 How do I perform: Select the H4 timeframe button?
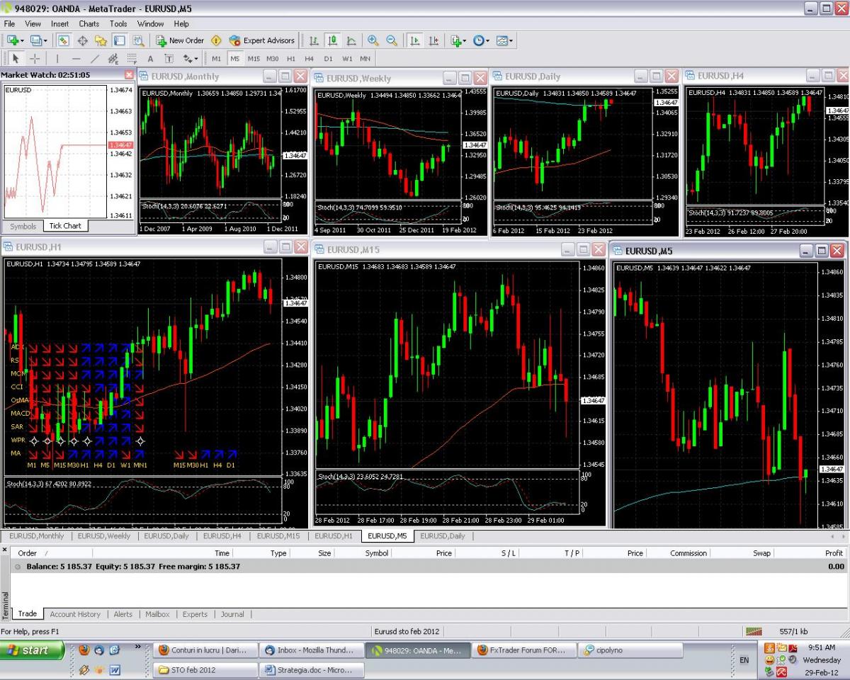pyautogui.click(x=309, y=59)
